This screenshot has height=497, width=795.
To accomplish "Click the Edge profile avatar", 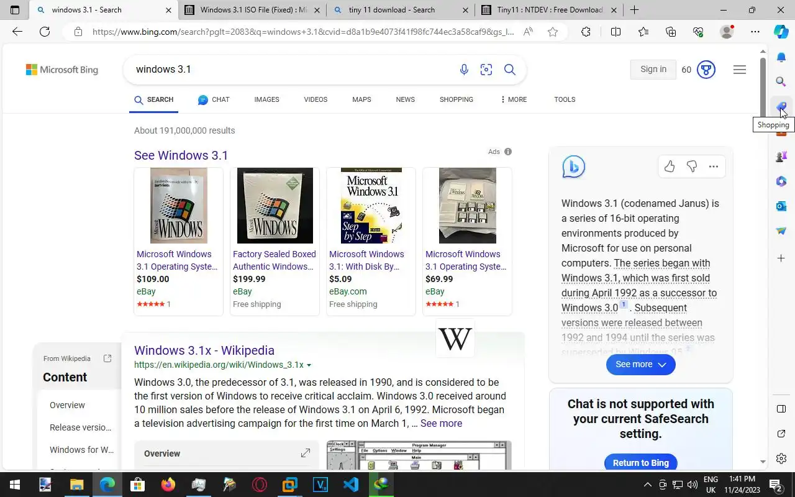I will tap(727, 32).
